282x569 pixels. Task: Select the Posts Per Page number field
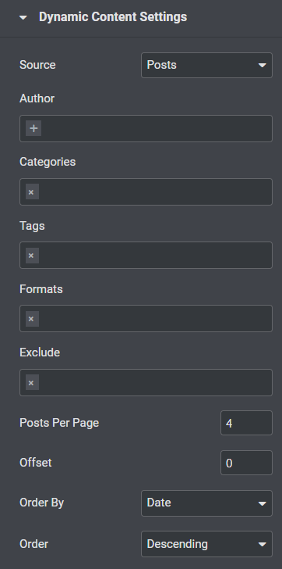coord(246,423)
